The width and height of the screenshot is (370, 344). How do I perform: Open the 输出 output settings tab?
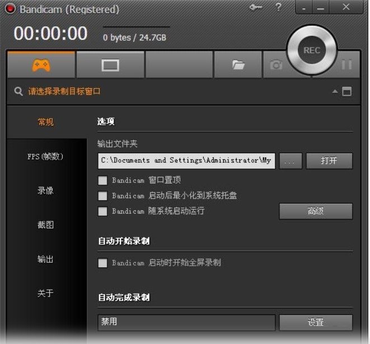pos(45,259)
